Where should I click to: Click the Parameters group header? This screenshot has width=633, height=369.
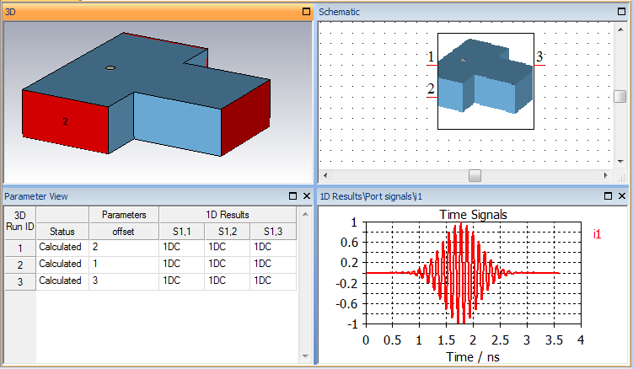(x=124, y=214)
